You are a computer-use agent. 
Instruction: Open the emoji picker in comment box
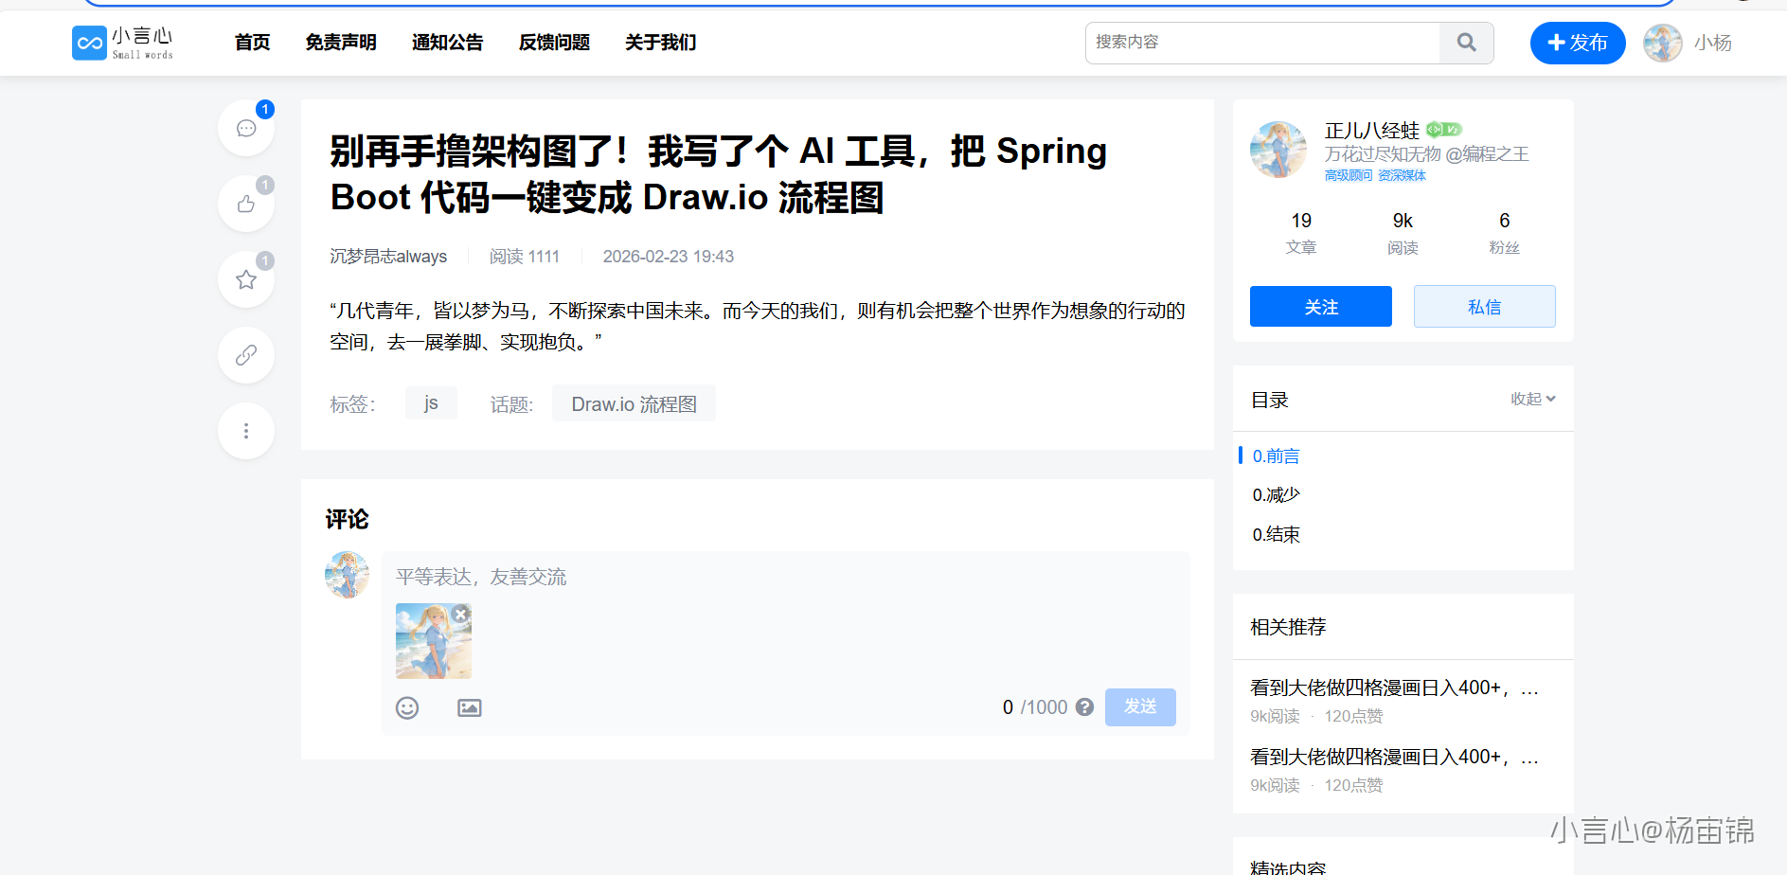click(x=407, y=708)
